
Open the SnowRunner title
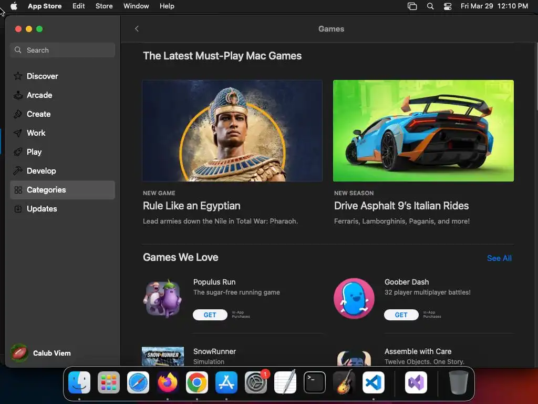coord(214,351)
